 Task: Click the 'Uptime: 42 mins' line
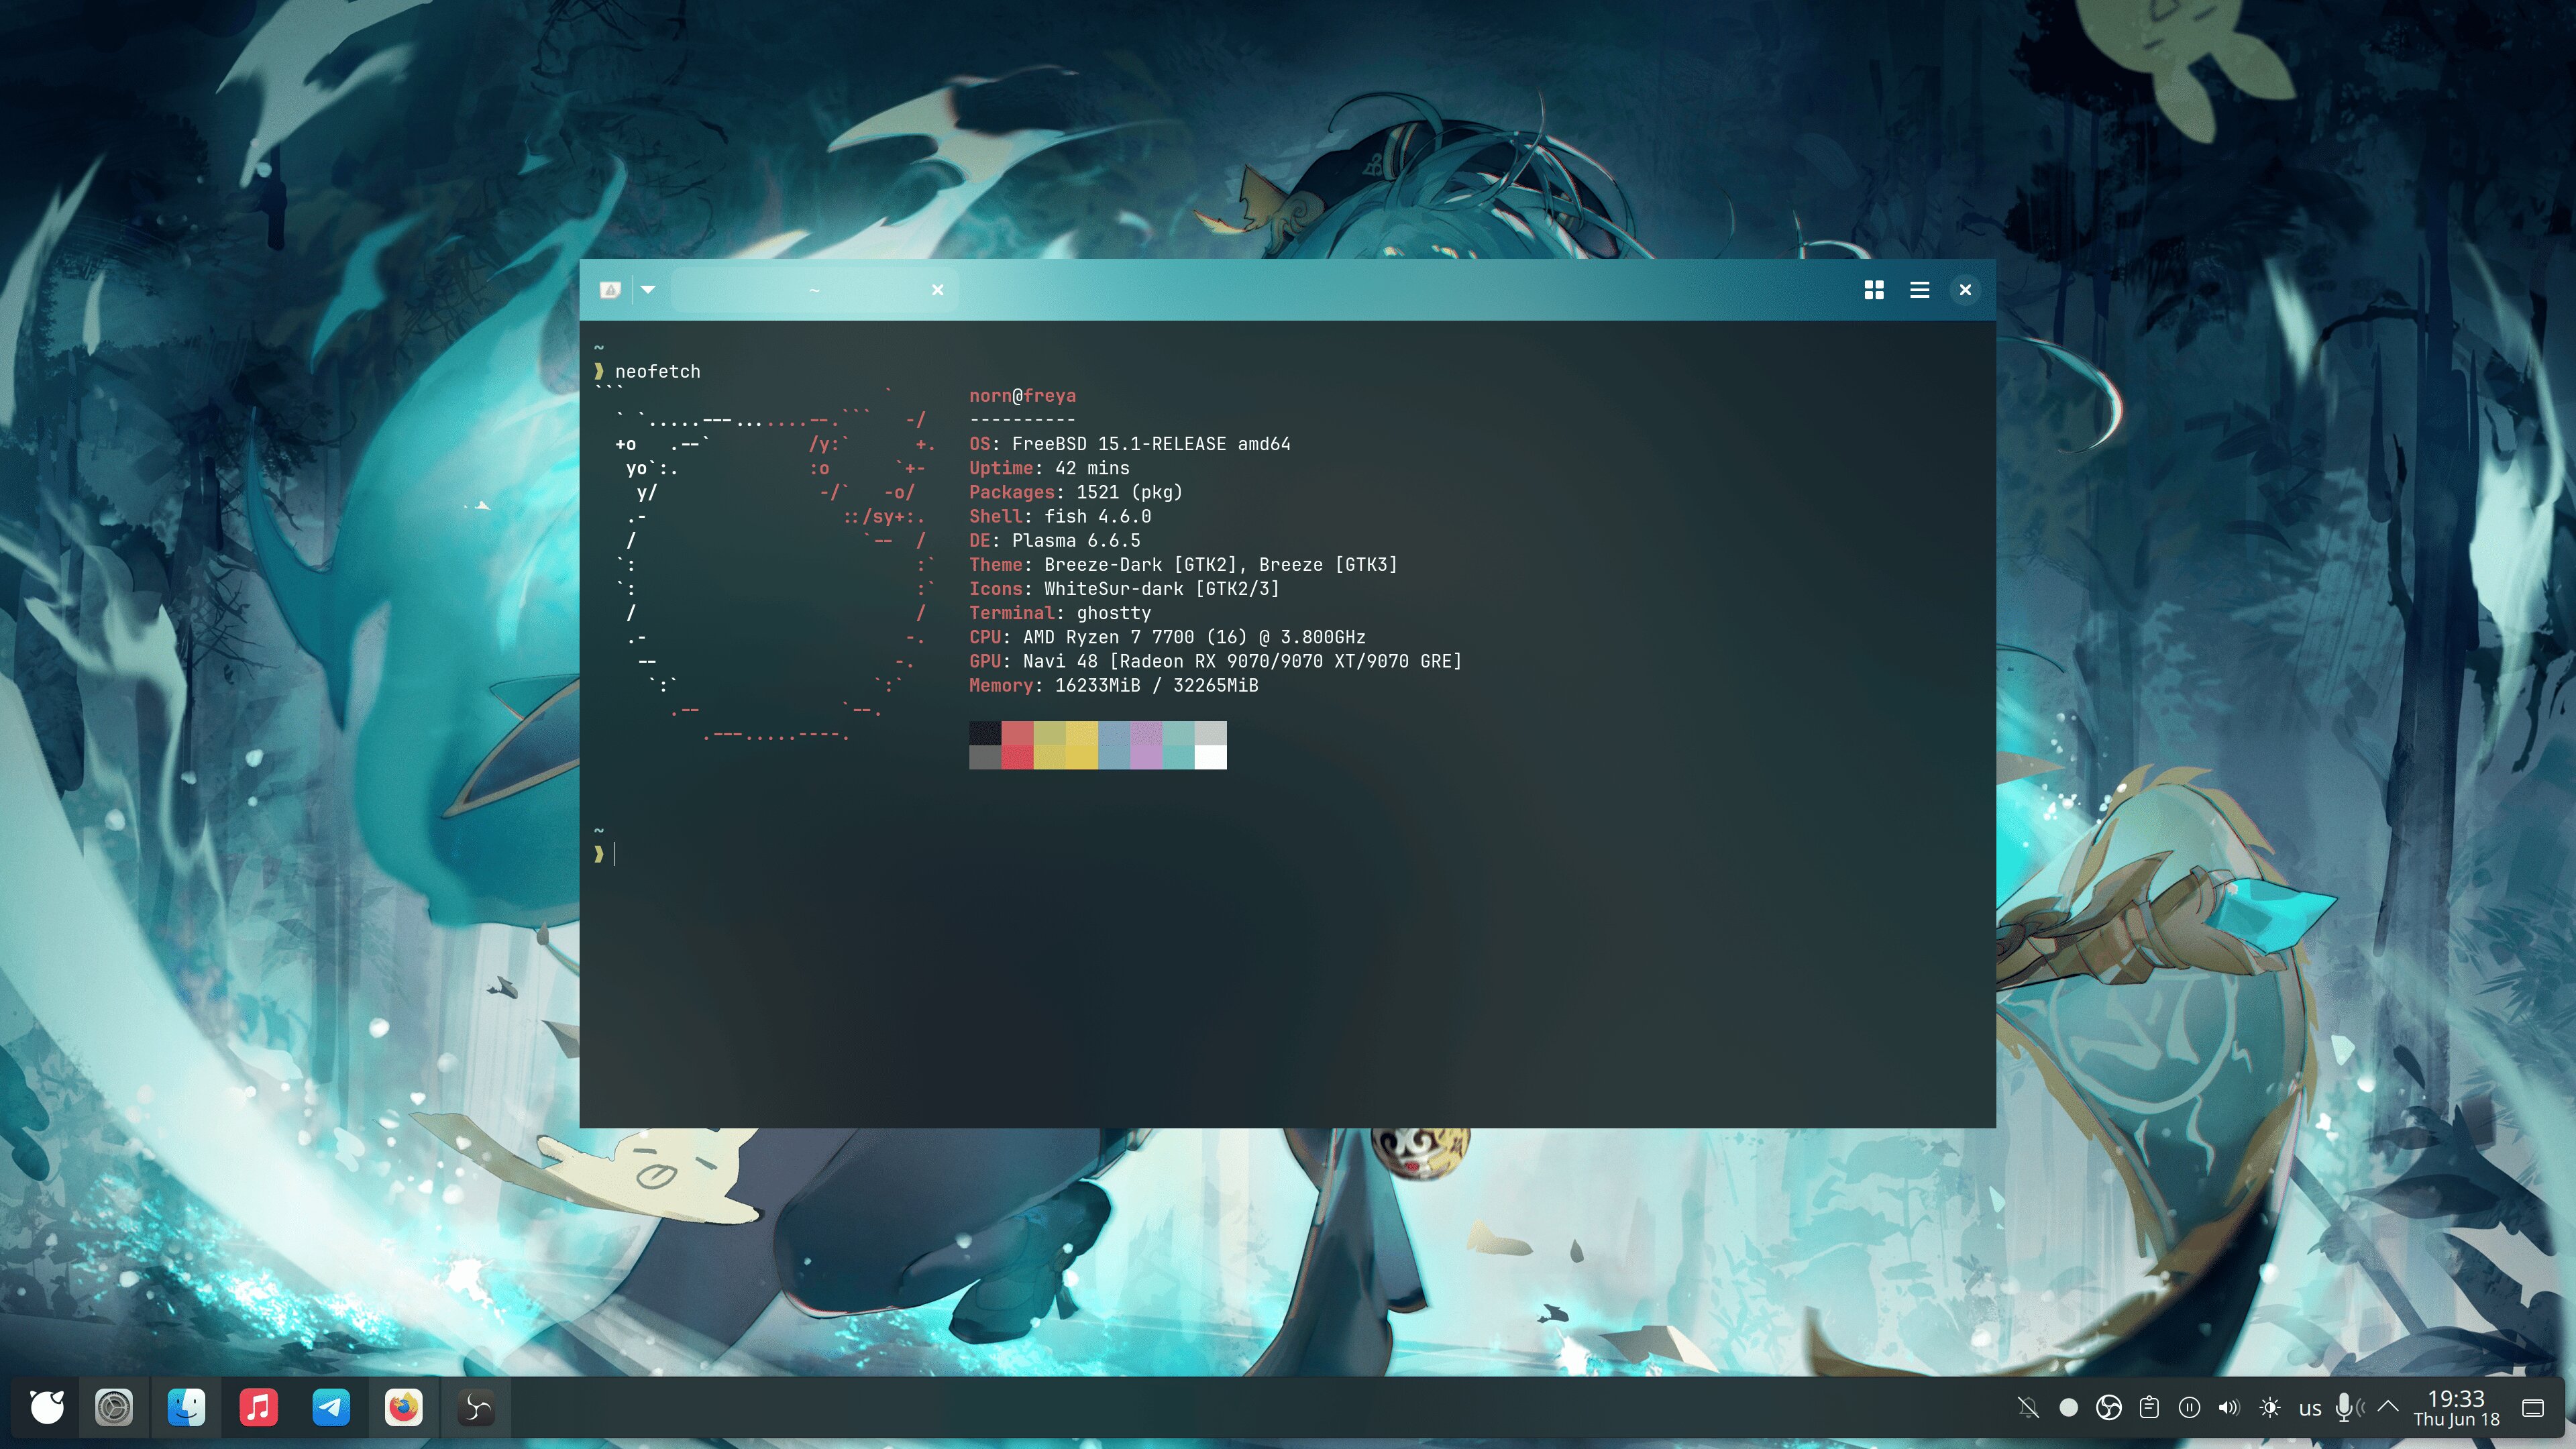point(1049,468)
